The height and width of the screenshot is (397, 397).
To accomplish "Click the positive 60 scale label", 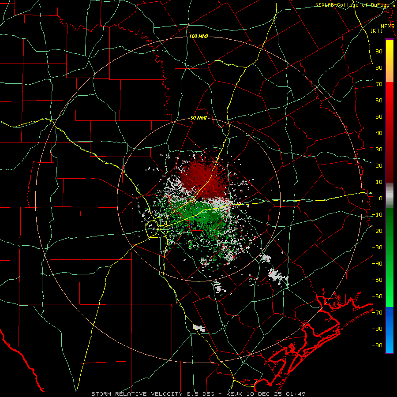I will pyautogui.click(x=379, y=100).
